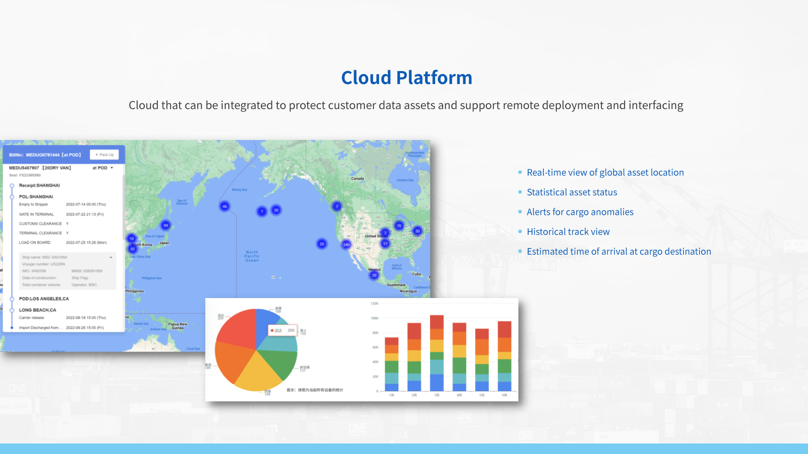Click the 'Carrier release' row

pyautogui.click(x=62, y=318)
